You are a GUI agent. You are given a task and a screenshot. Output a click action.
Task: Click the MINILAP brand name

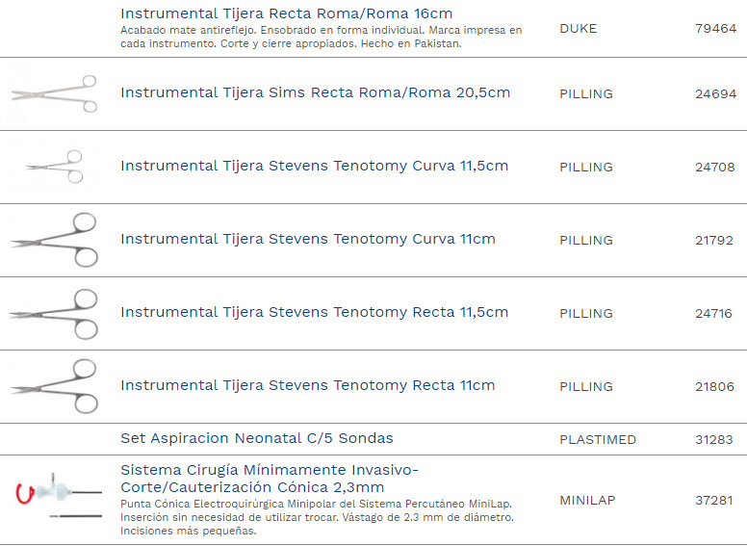point(587,501)
